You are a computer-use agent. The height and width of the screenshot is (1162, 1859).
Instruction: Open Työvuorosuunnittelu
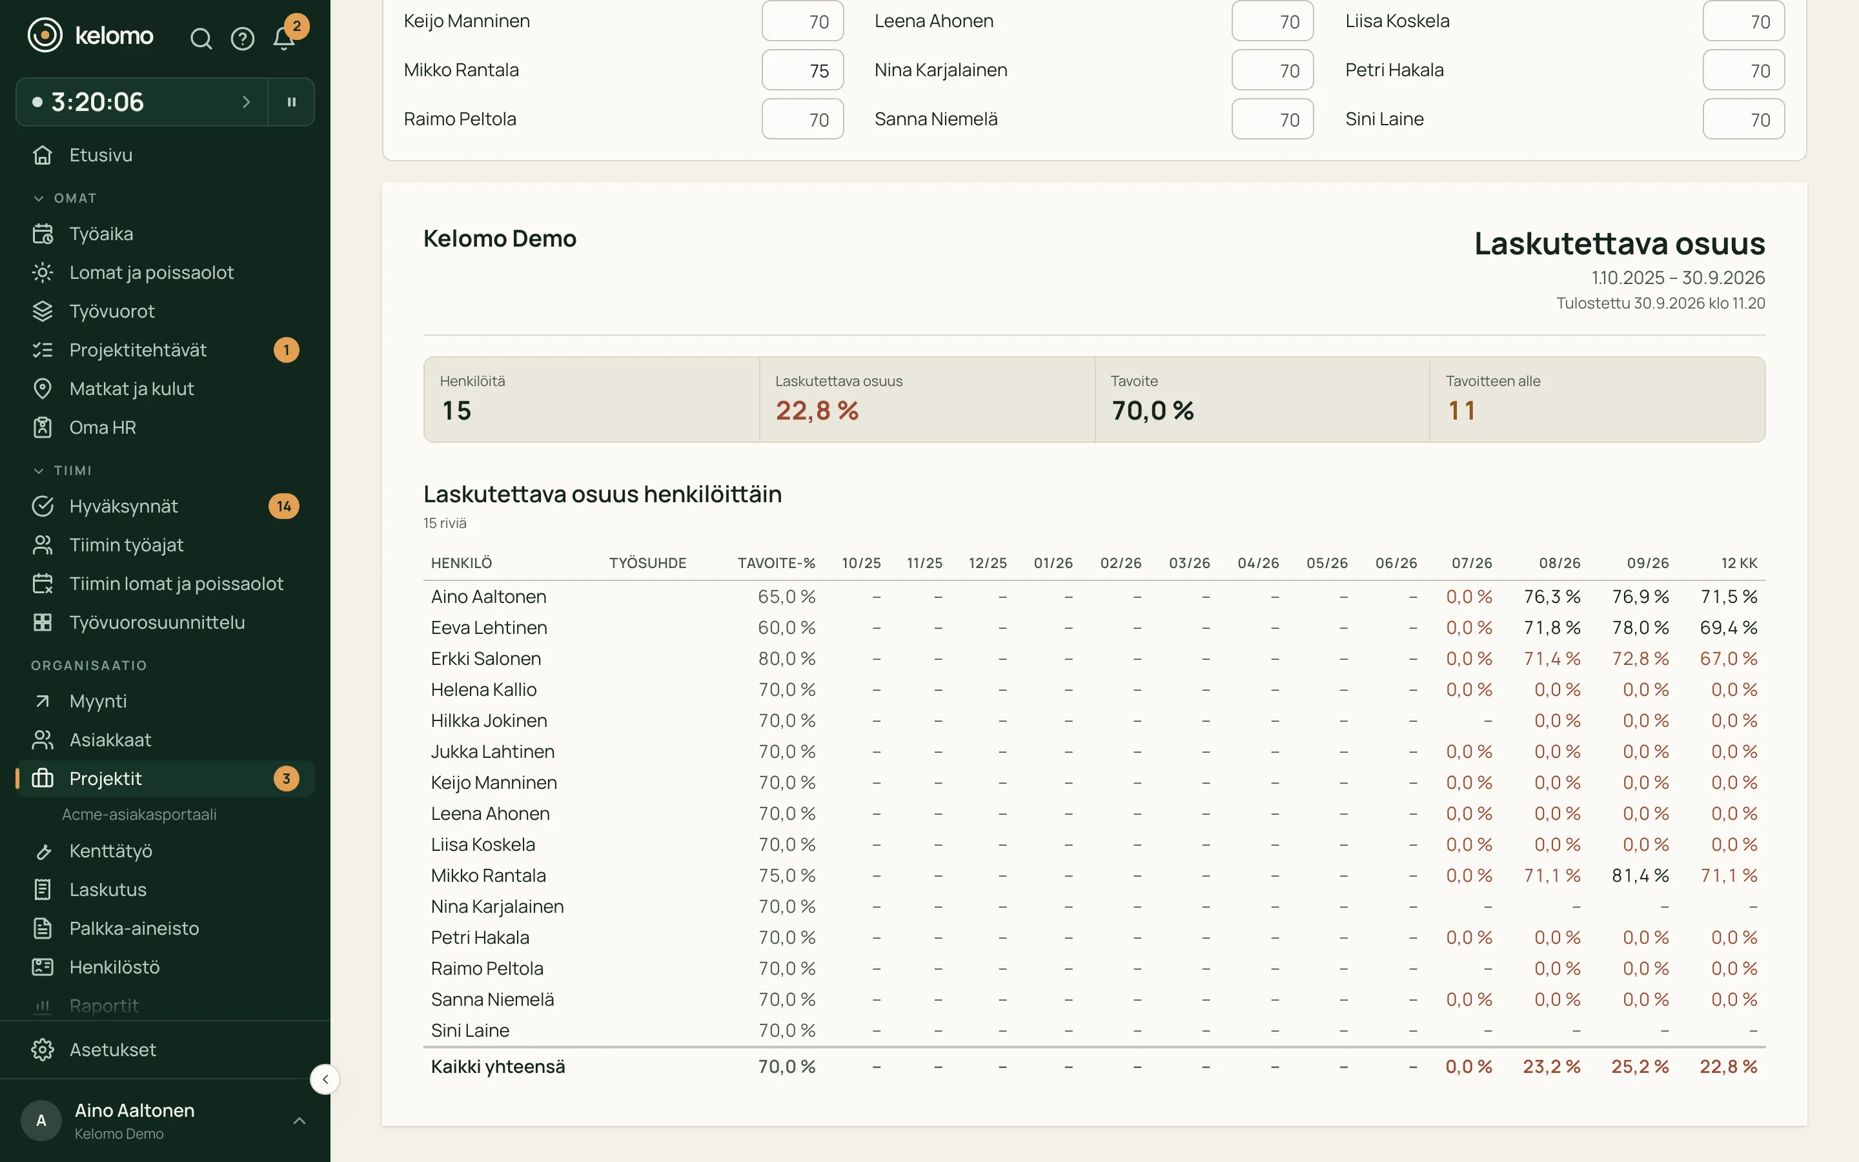tap(165, 622)
